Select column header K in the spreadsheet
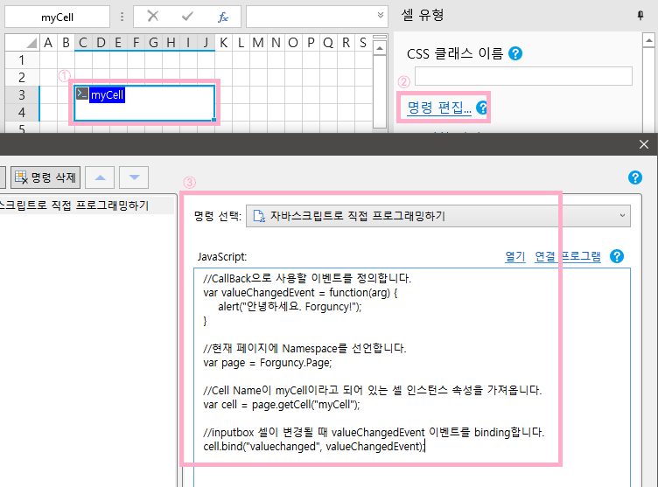 223,43
